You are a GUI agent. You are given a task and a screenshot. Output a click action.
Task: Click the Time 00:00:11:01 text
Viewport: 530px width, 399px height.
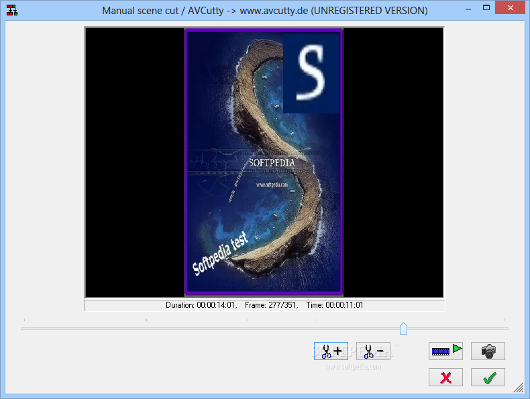(335, 305)
